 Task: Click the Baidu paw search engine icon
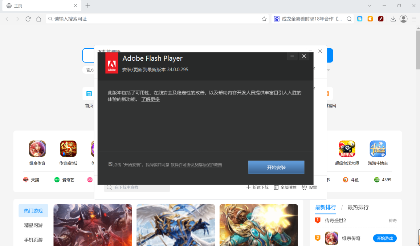pyautogui.click(x=277, y=19)
